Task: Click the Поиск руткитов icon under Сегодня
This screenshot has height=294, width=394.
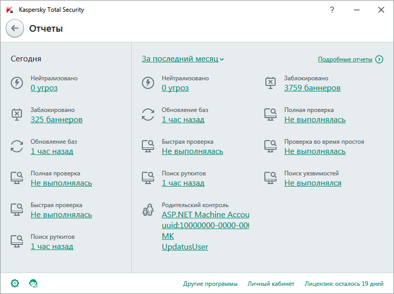Action: tap(17, 241)
